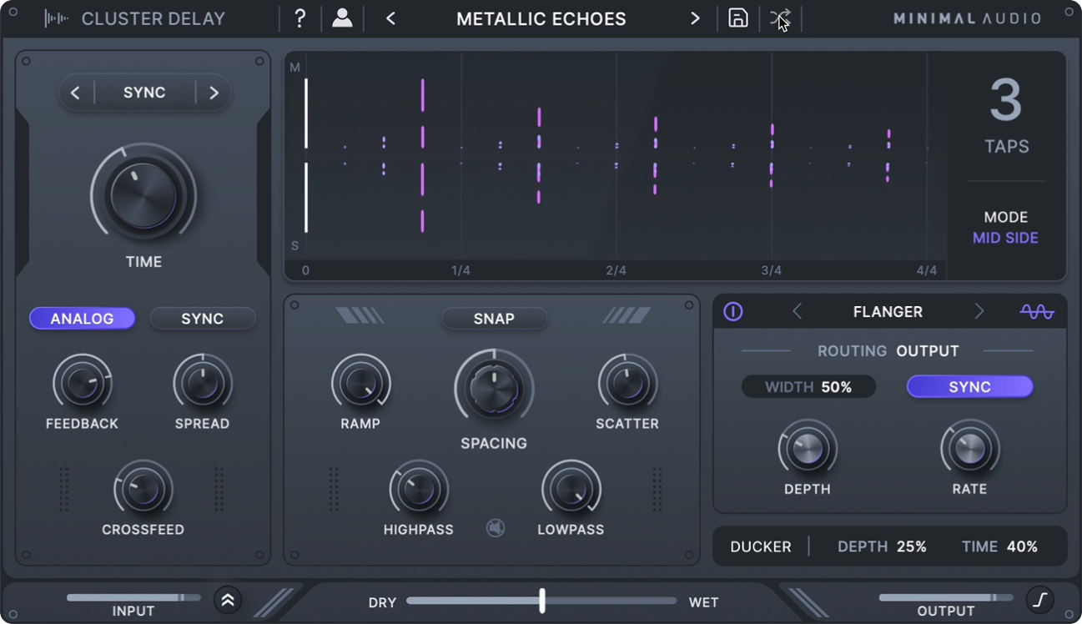Click the Flanger RATE knob
The height and width of the screenshot is (624, 1082).
point(969,449)
